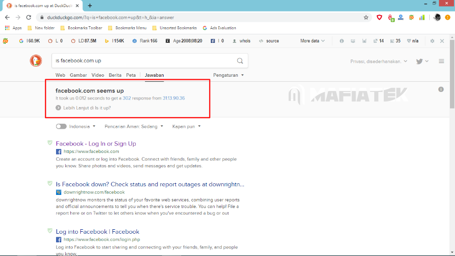Click the Rank 166 metric

point(145,41)
